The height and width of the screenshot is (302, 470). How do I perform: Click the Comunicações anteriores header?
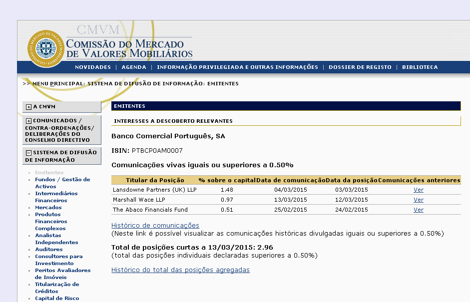click(419, 180)
